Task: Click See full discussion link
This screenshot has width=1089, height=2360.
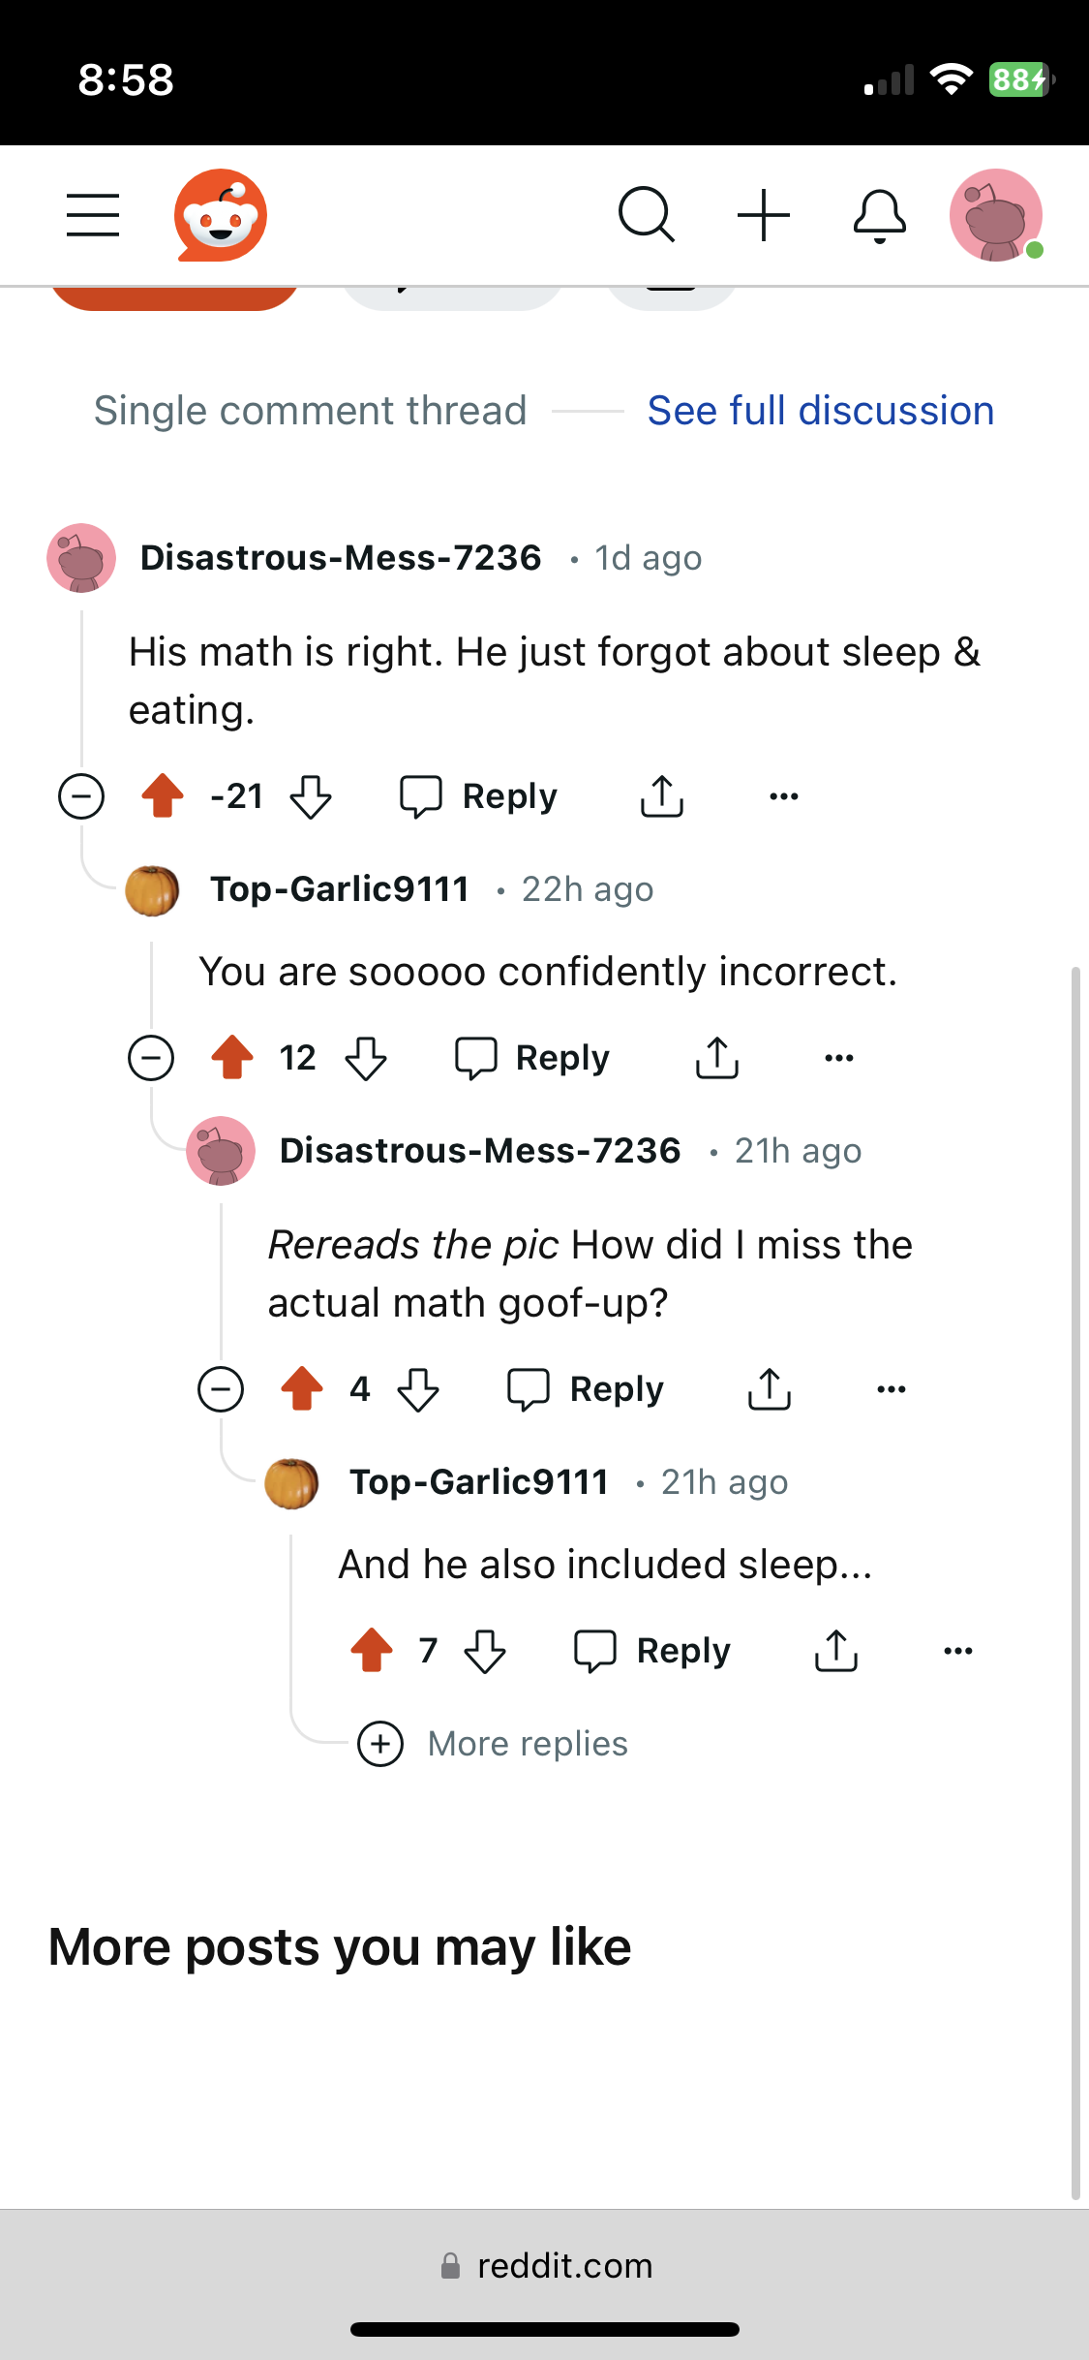Action: coord(820,411)
